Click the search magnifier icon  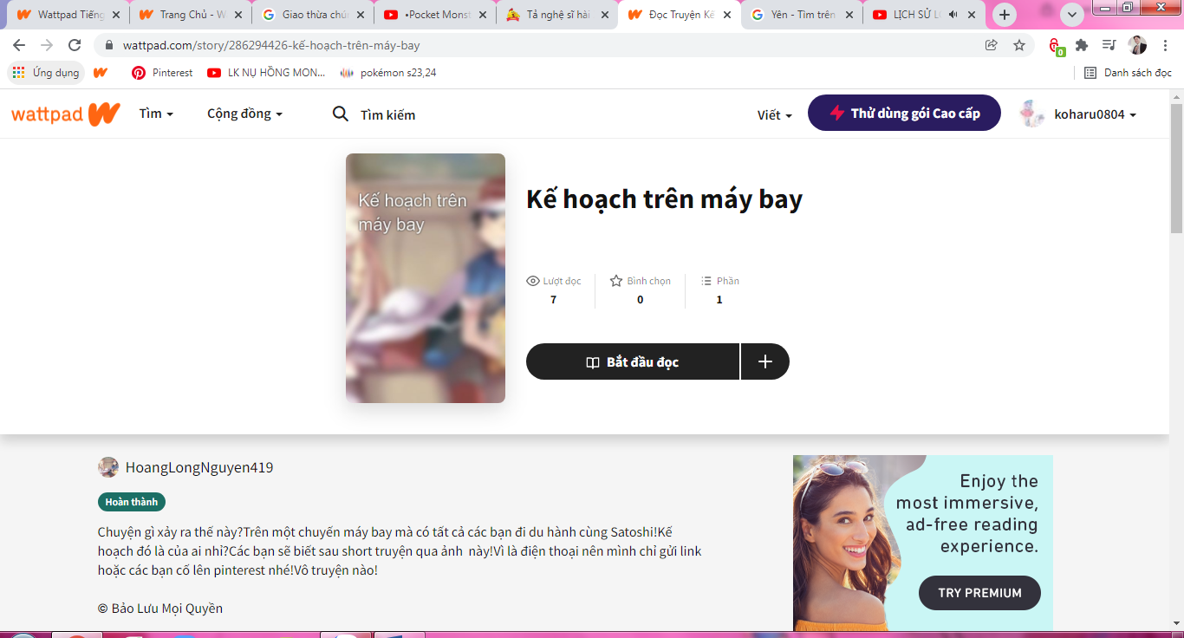pos(341,114)
